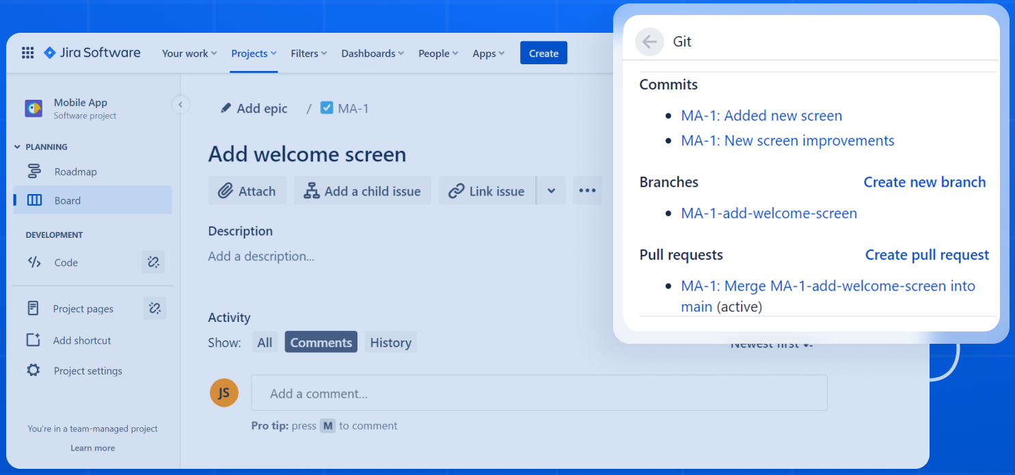Go back using the Git panel arrow
This screenshot has width=1015, height=475.
point(649,42)
